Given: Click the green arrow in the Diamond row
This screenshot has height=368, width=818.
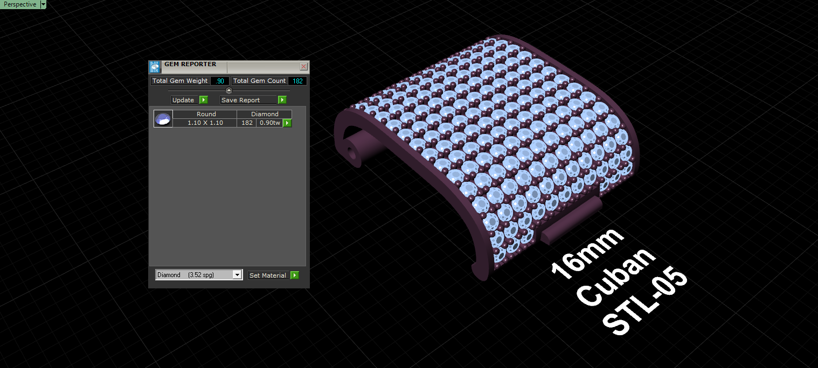Looking at the screenshot, I should click(287, 123).
